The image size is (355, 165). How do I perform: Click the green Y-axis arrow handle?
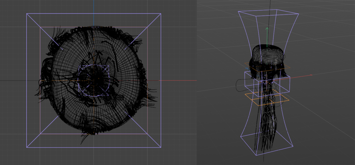click(267, 37)
